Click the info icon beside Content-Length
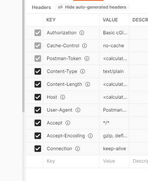This screenshot has height=181, width=148. click(88, 84)
